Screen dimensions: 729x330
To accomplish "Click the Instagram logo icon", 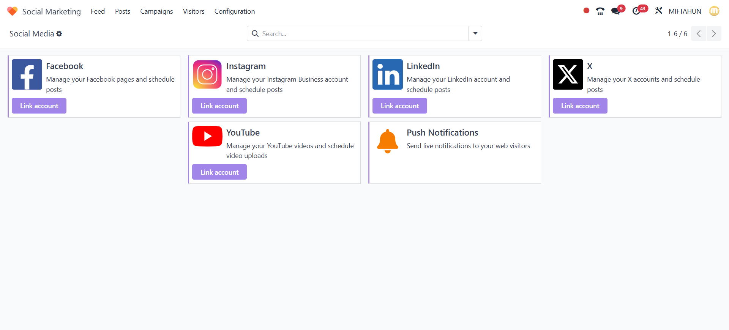I will [x=207, y=74].
